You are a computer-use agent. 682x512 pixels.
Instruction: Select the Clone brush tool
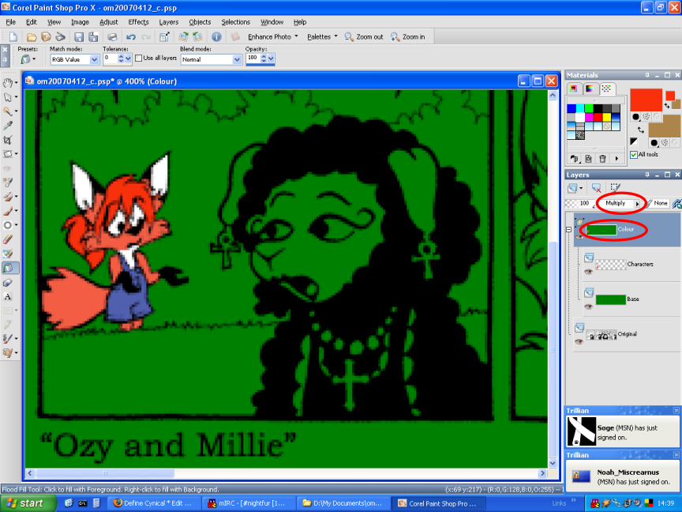click(x=7, y=197)
